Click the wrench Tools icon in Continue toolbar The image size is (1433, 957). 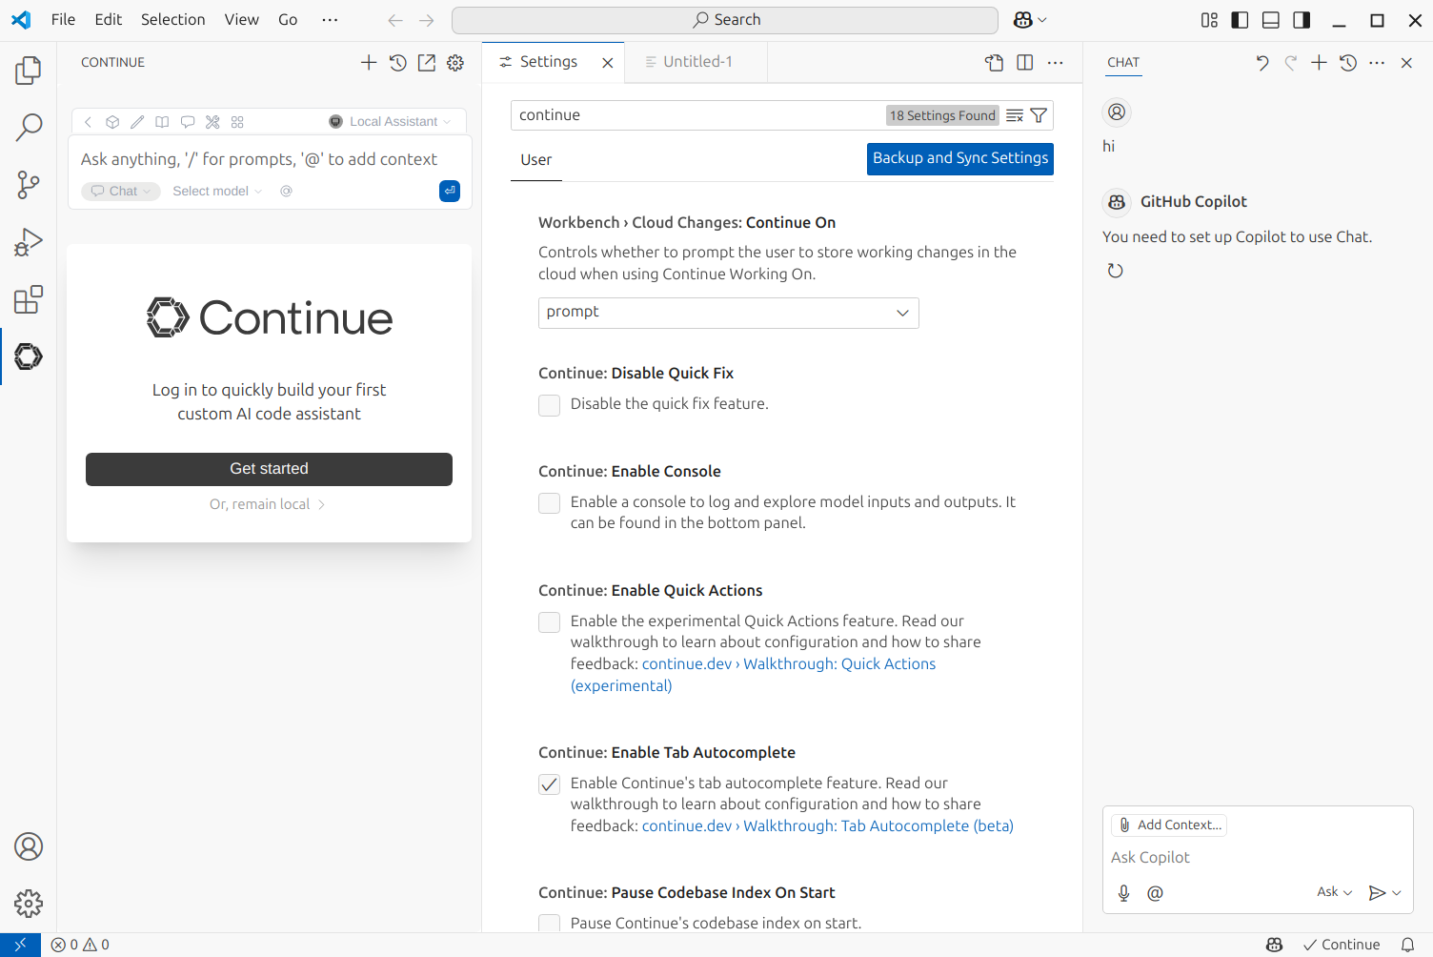pyautogui.click(x=212, y=122)
